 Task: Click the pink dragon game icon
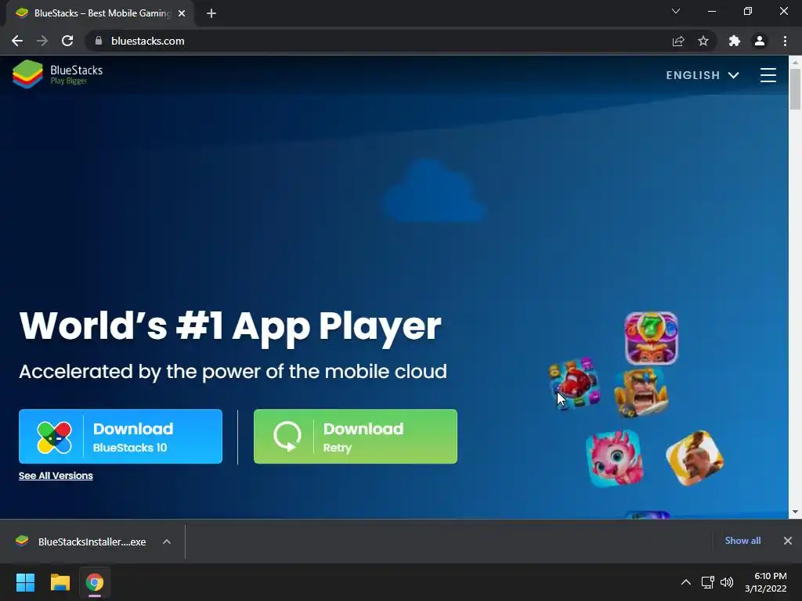[614, 458]
